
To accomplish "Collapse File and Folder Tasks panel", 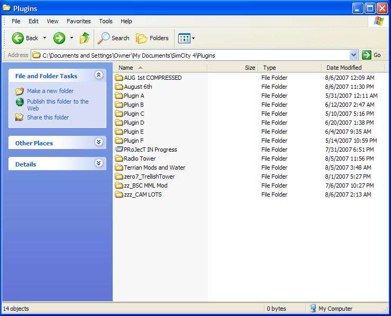I will tap(98, 76).
